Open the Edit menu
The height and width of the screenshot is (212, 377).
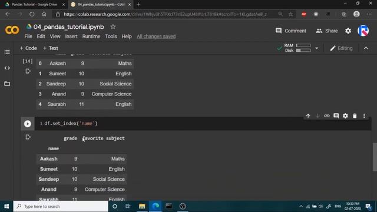point(41,37)
